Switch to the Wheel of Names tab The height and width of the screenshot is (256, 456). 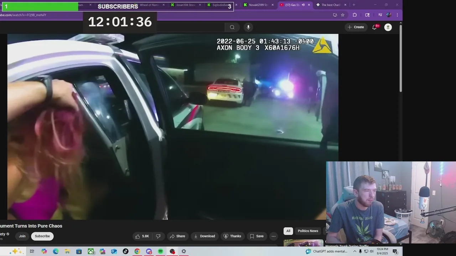149,5
